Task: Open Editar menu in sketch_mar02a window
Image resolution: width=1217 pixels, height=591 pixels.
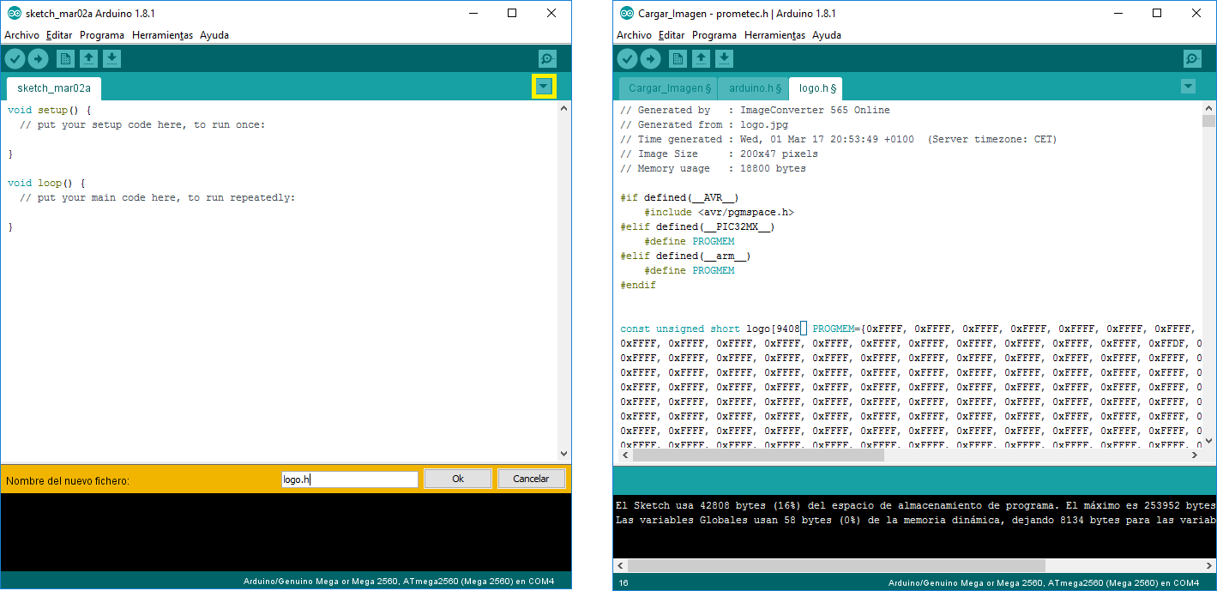Action: tap(59, 35)
